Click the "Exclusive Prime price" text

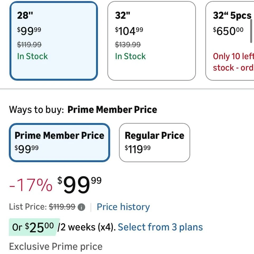[56, 247]
